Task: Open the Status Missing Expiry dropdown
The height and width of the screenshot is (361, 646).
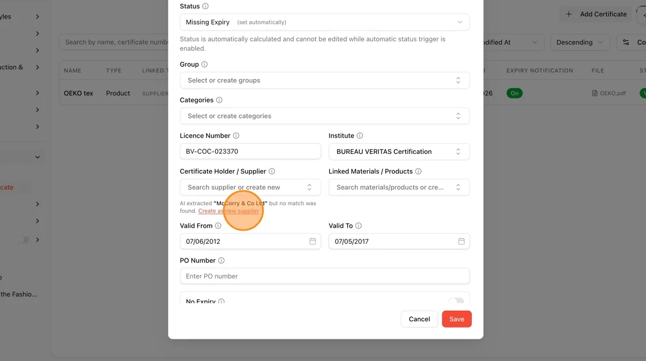Action: coord(325,22)
